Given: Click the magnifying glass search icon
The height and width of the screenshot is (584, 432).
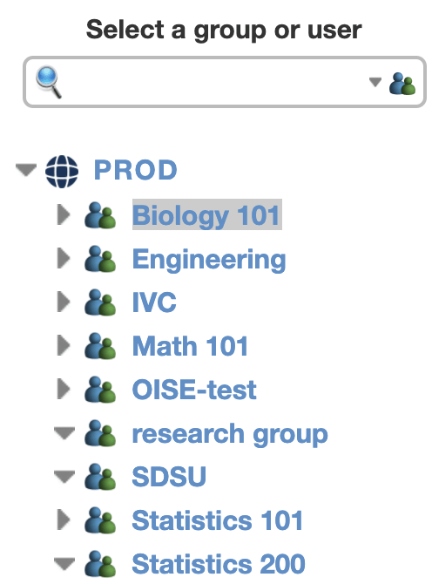Looking at the screenshot, I should coord(49,82).
